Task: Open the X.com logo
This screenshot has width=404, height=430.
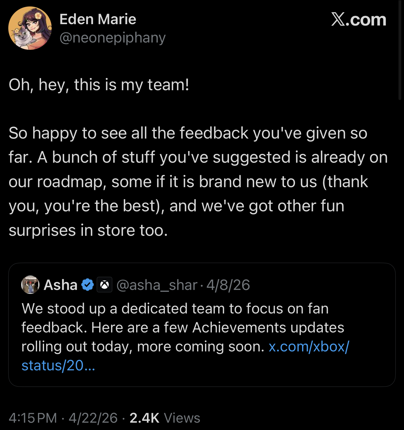Action: point(358,20)
